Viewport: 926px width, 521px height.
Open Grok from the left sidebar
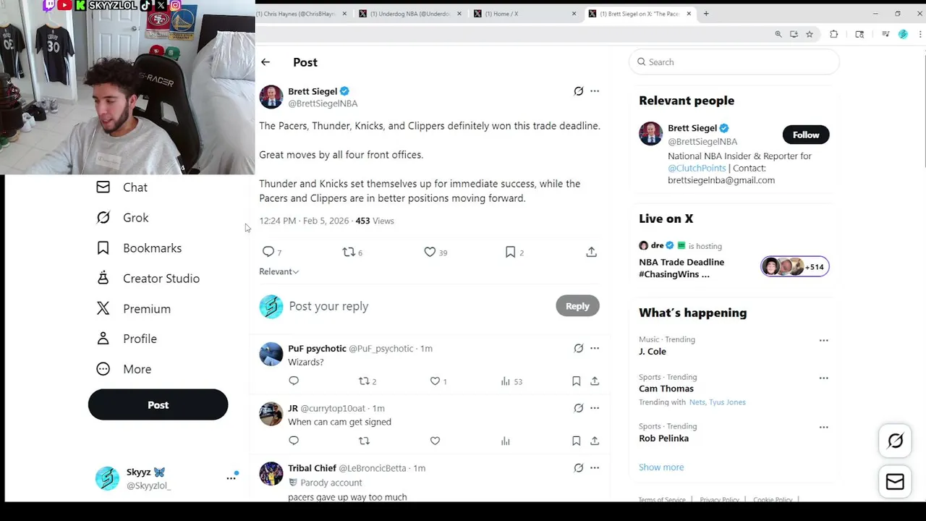[x=135, y=218]
